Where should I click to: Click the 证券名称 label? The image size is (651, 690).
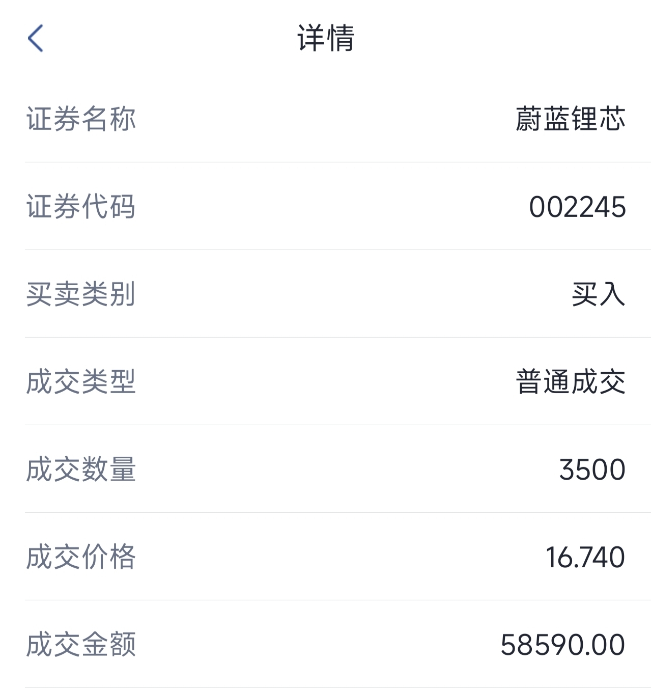[x=81, y=119]
